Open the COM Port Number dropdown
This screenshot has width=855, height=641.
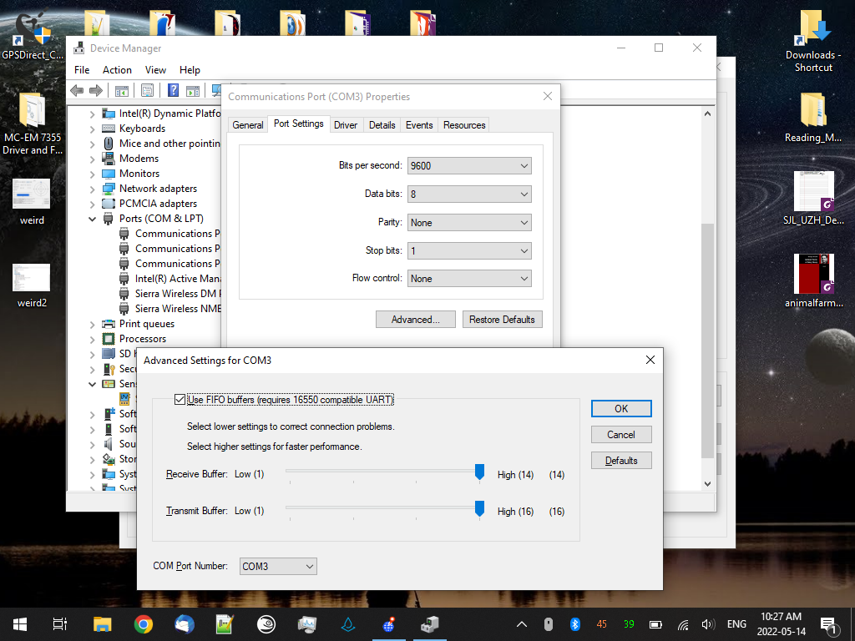pos(278,567)
